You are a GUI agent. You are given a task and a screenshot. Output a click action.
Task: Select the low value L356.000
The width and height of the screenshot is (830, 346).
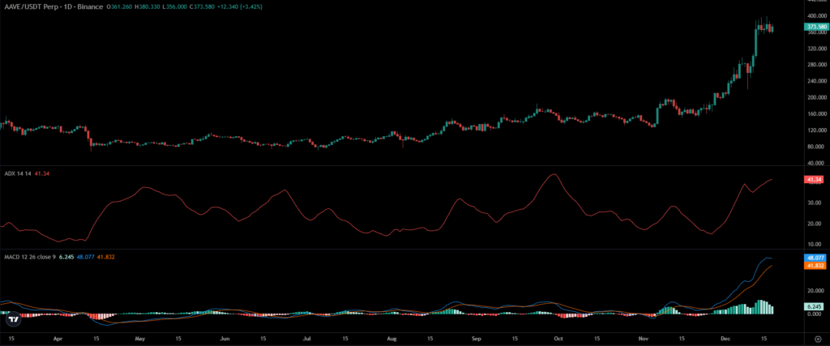pyautogui.click(x=176, y=7)
